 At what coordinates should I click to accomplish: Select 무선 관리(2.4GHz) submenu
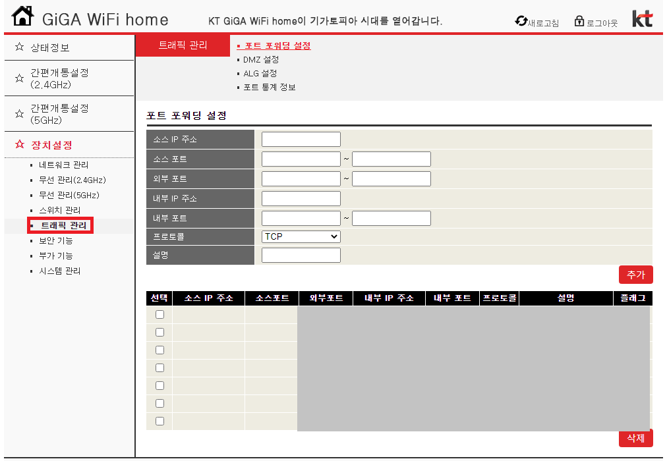pos(72,180)
